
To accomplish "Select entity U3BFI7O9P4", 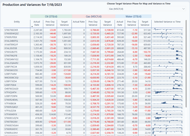I will pos(11,96).
